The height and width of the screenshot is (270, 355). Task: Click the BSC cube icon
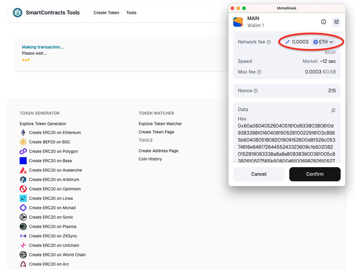pyautogui.click(x=23, y=142)
